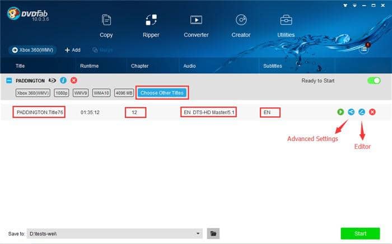Click the Ready to Start status text

pyautogui.click(x=318, y=81)
